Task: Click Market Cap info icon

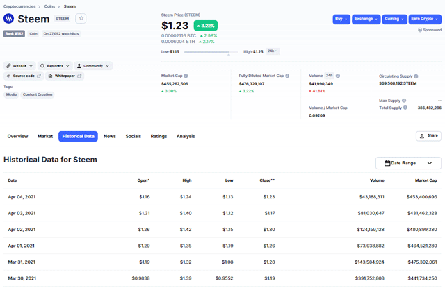Action: [186, 76]
